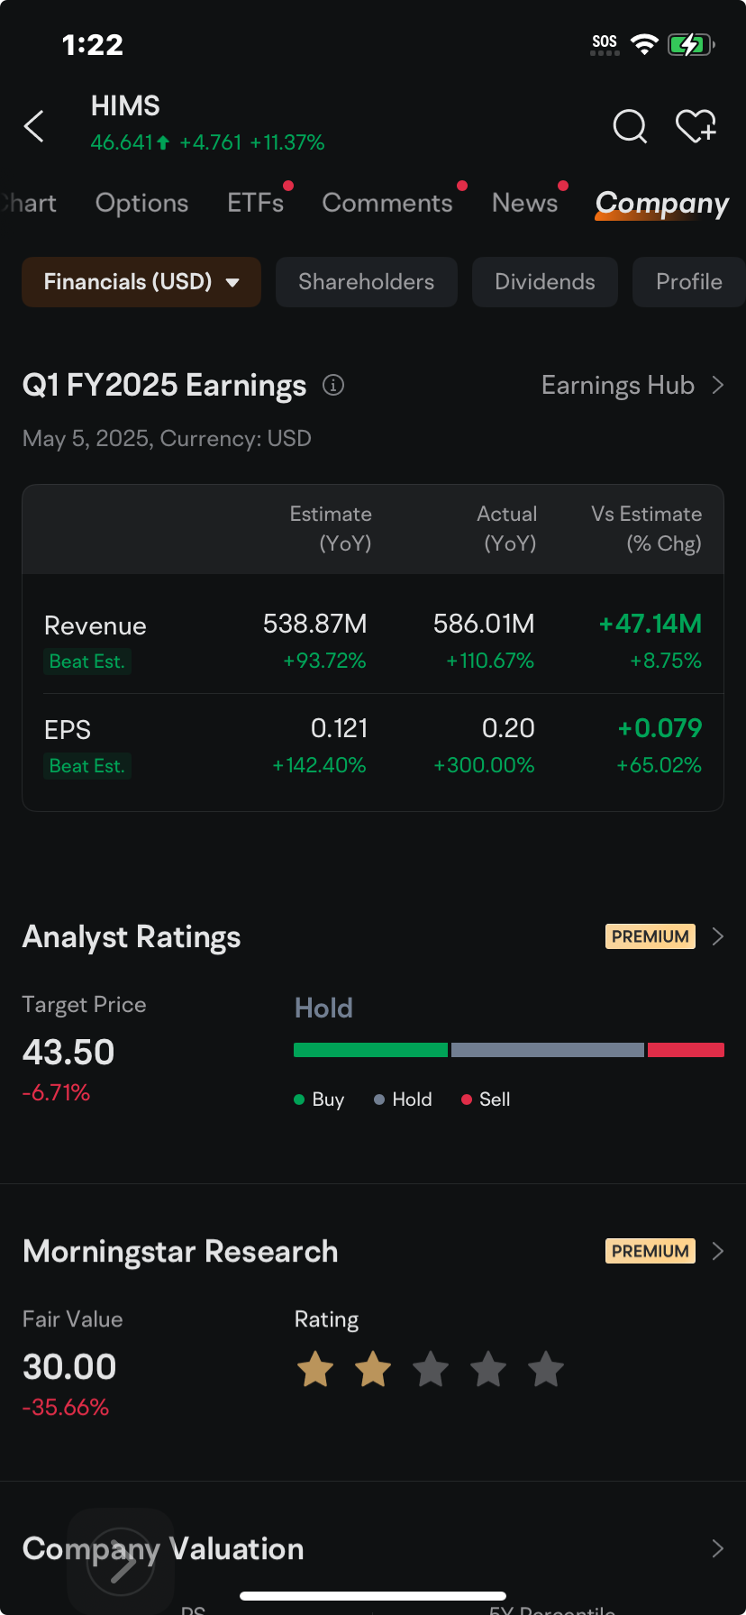This screenshot has height=1615, width=746.
Task: Select the Dividends filter chip
Action: 545,282
